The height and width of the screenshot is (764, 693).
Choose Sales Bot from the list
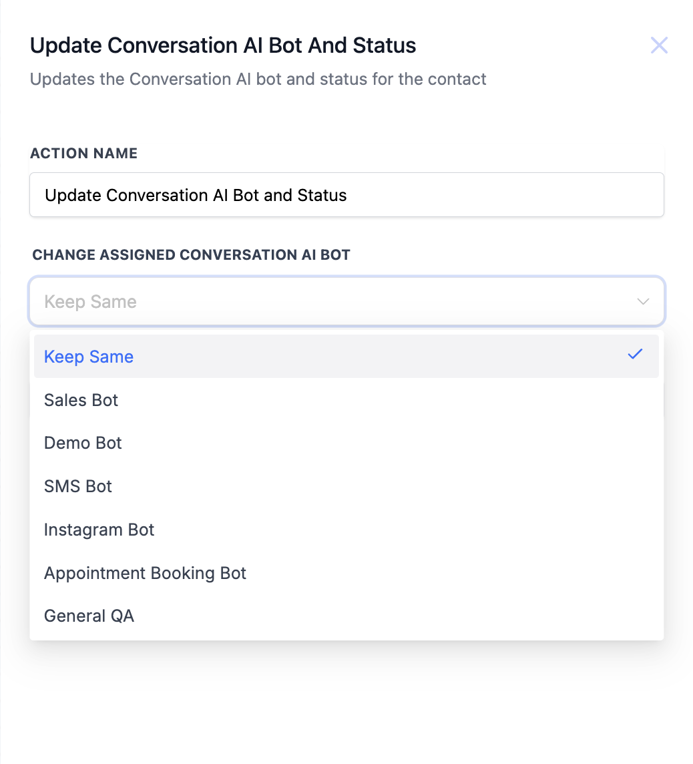click(x=81, y=400)
